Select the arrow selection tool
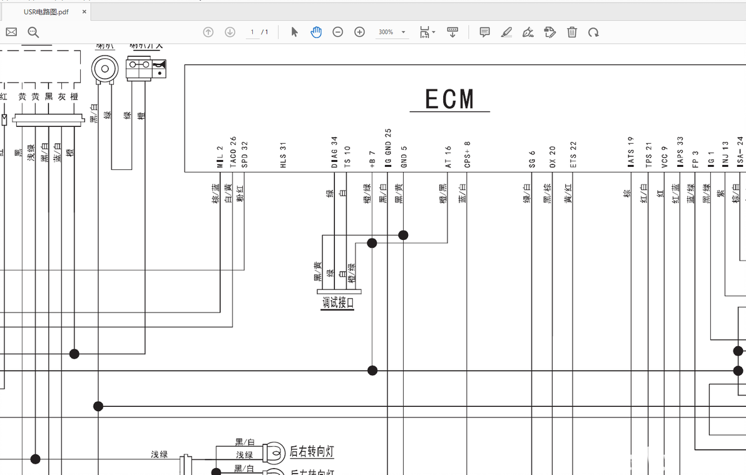This screenshot has width=746, height=475. pos(295,32)
